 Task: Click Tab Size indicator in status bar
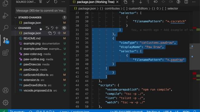153,111
